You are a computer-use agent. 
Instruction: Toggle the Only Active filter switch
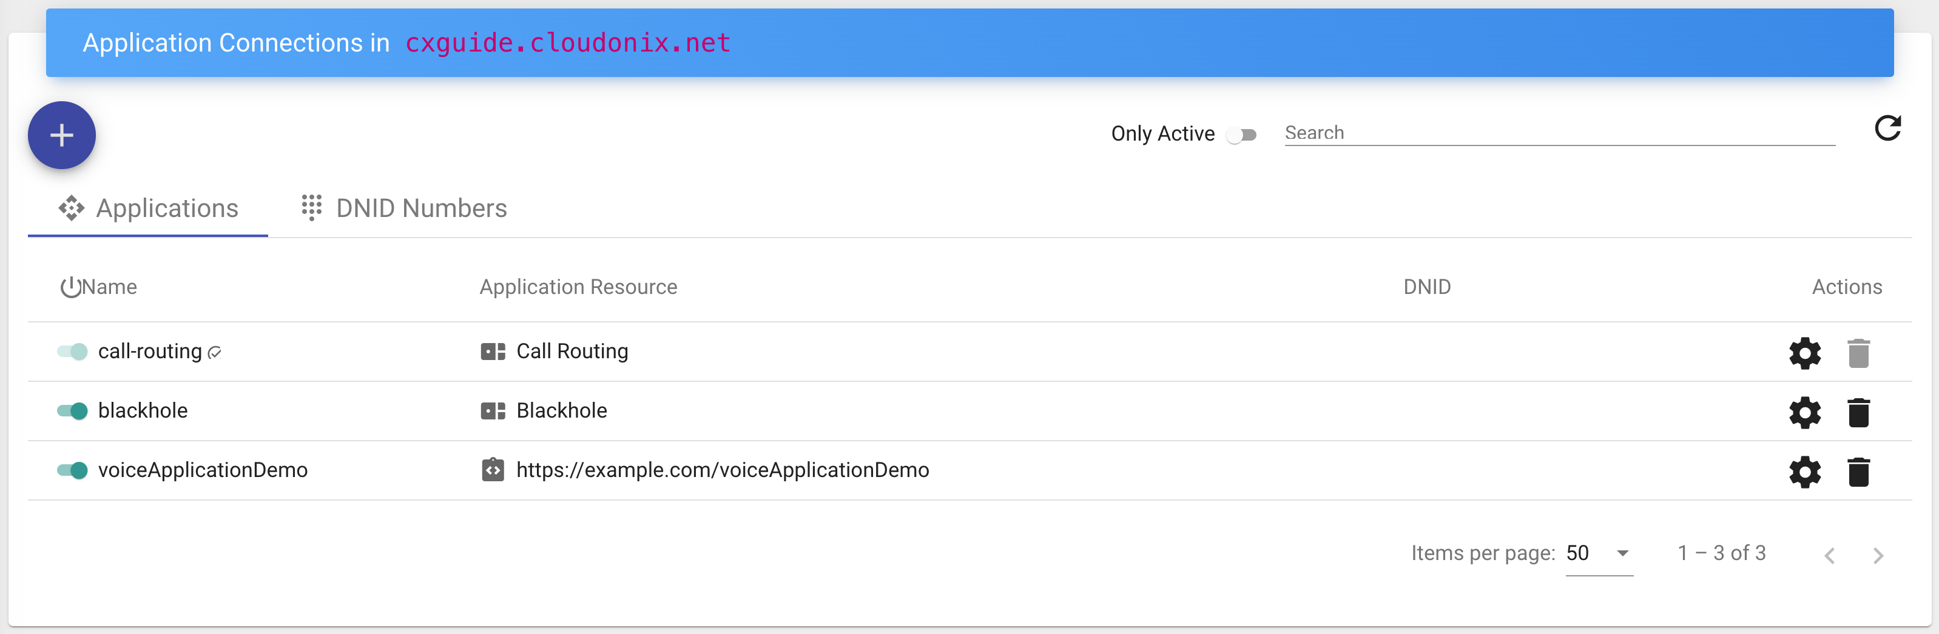(x=1241, y=135)
